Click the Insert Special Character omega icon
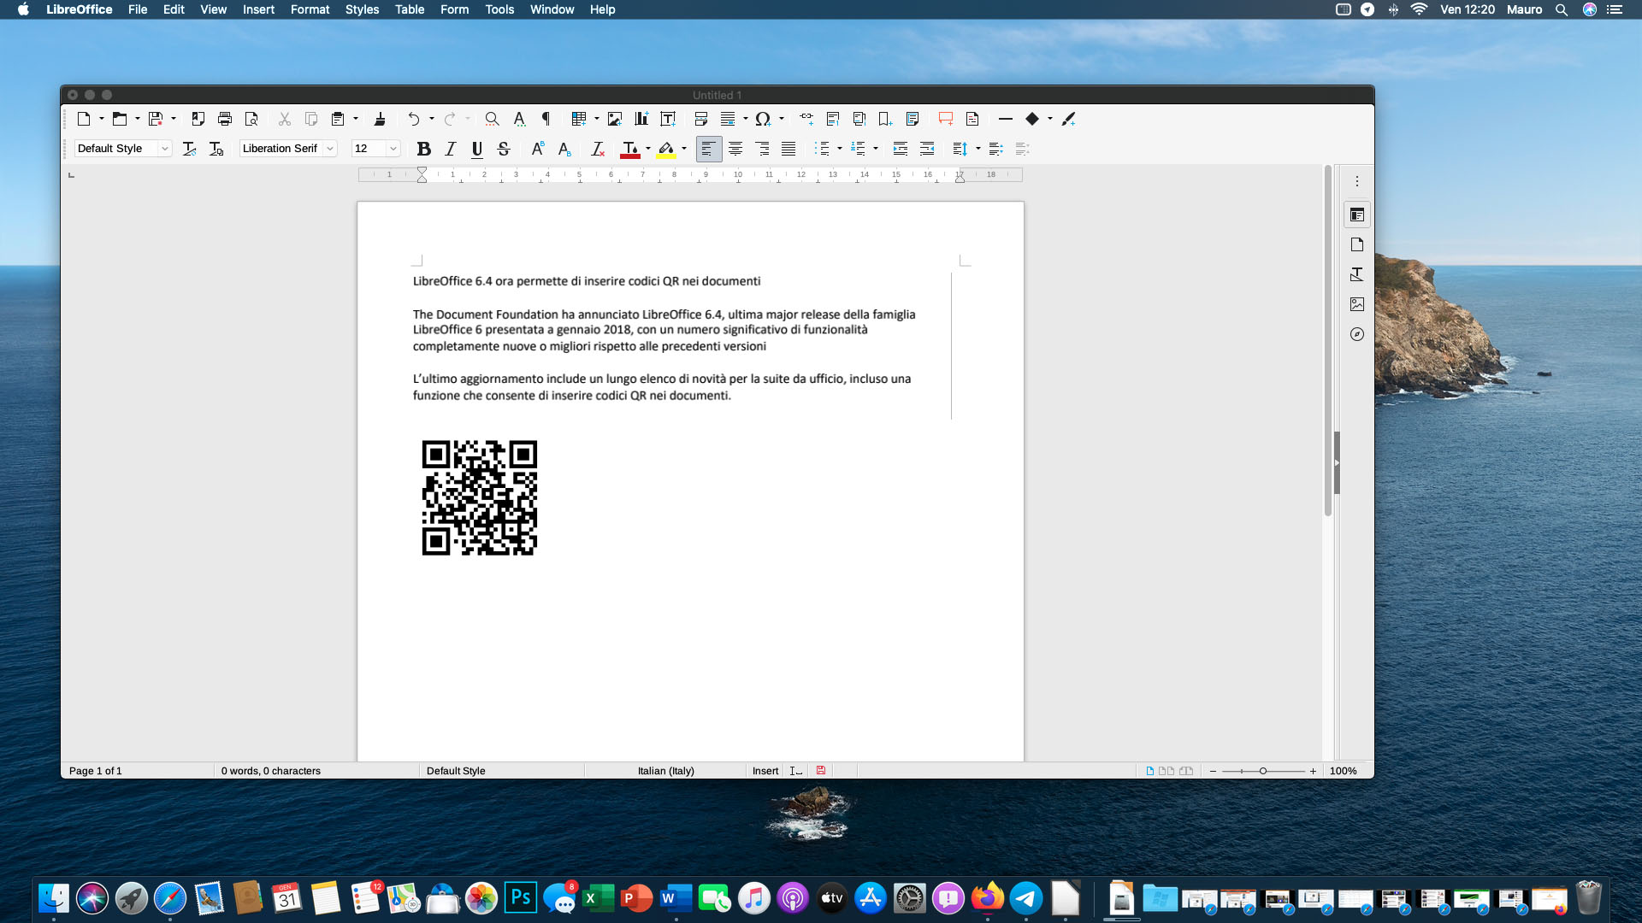 [x=763, y=119]
